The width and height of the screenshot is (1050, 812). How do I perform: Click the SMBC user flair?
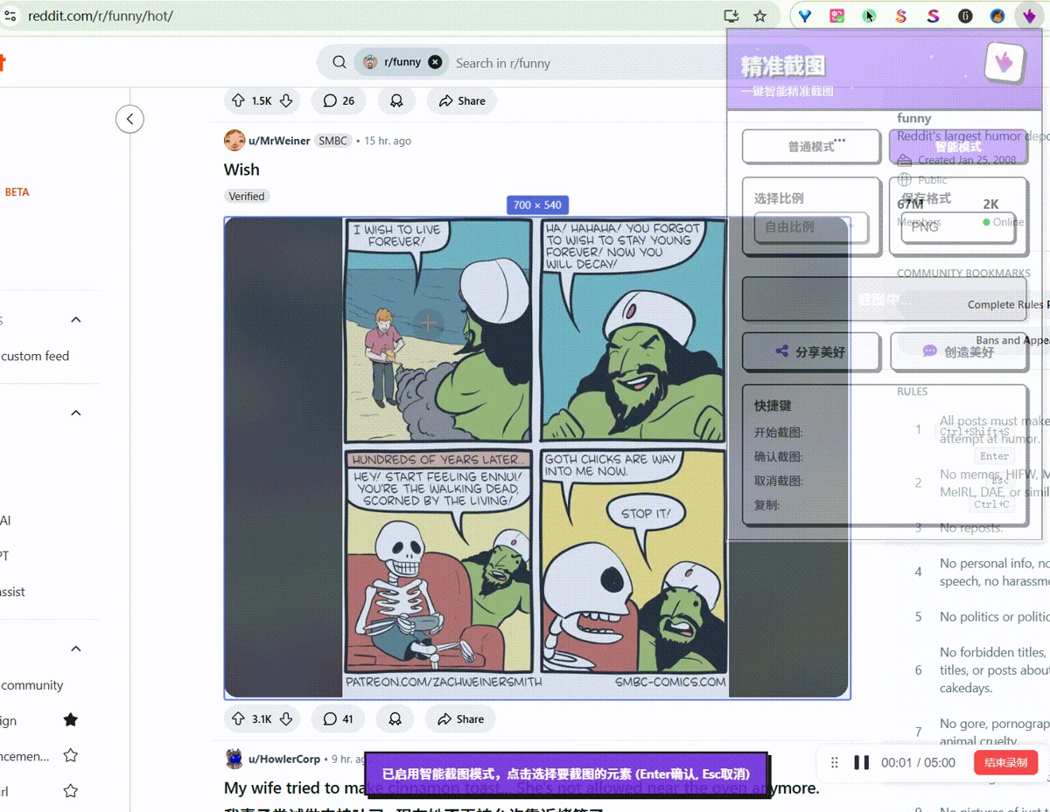pos(332,140)
